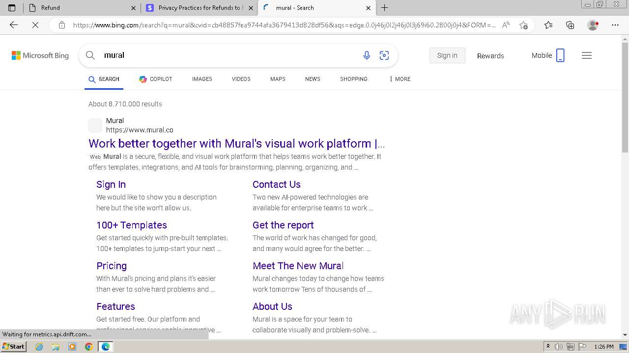Open File Explorer from taskbar
The image size is (629, 353).
(x=56, y=347)
